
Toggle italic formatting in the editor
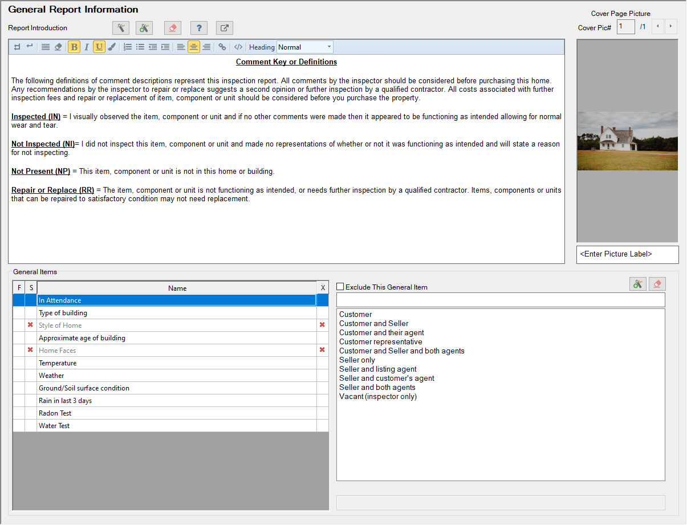87,47
